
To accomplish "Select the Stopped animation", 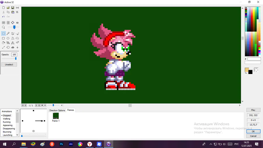I will pyautogui.click(x=7, y=116).
